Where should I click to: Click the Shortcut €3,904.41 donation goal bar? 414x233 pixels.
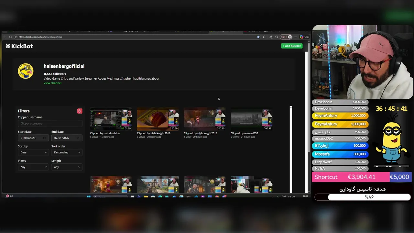click(362, 177)
